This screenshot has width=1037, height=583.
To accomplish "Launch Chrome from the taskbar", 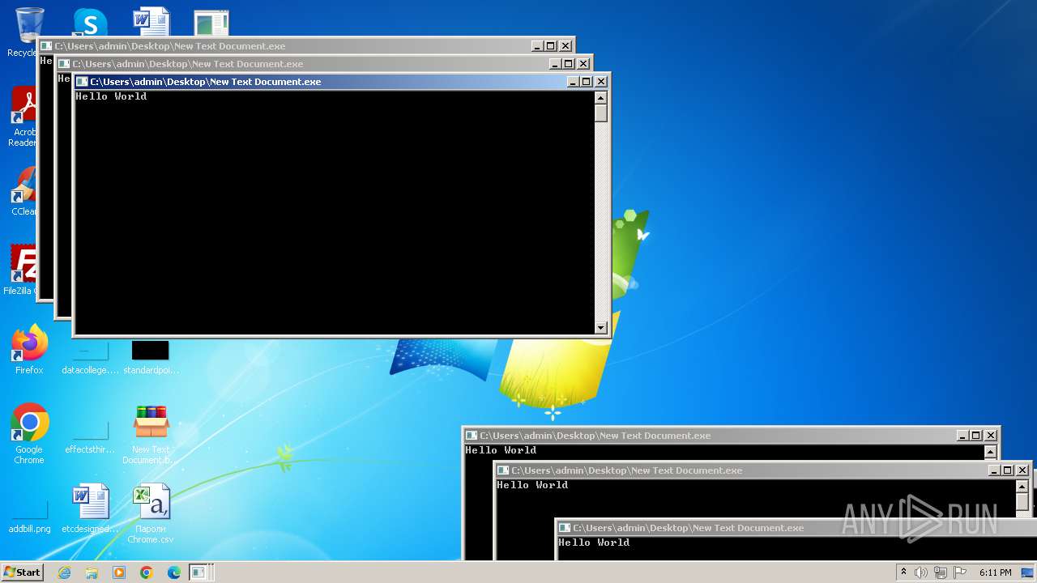I will click(147, 572).
